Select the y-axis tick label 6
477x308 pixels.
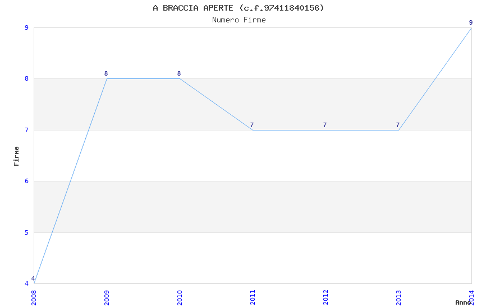(26, 181)
